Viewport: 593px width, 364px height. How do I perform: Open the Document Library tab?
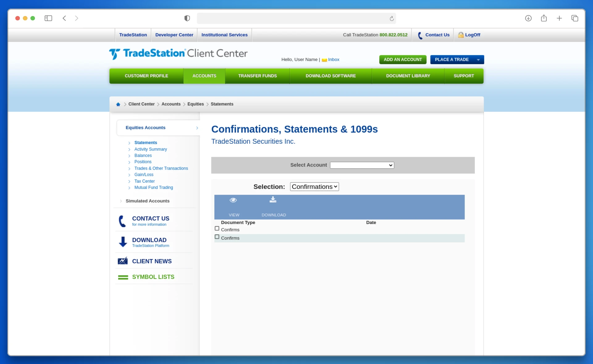pos(408,76)
